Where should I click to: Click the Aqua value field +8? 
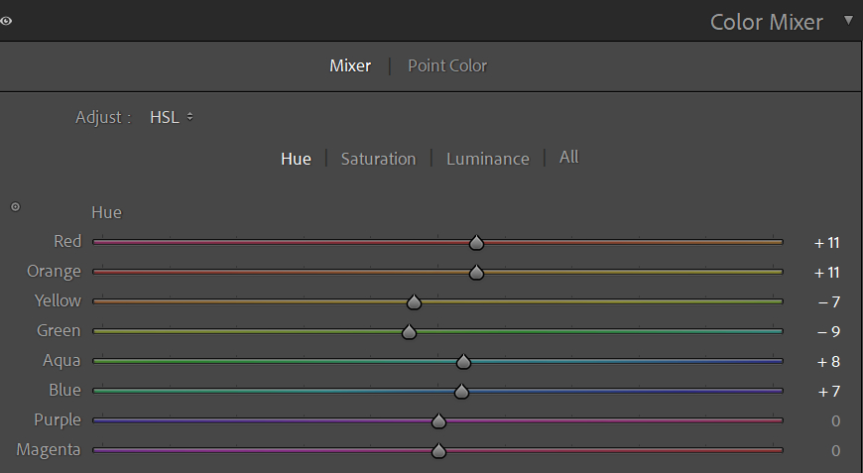[829, 362]
